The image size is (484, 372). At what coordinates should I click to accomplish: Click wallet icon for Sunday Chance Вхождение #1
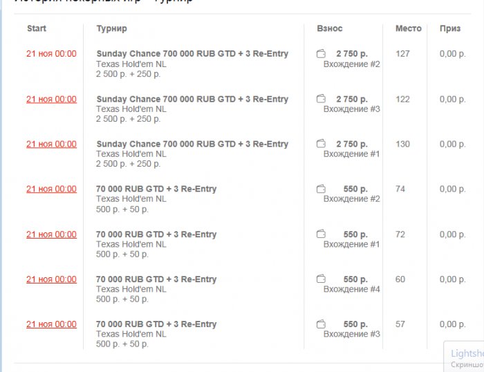pyautogui.click(x=321, y=144)
